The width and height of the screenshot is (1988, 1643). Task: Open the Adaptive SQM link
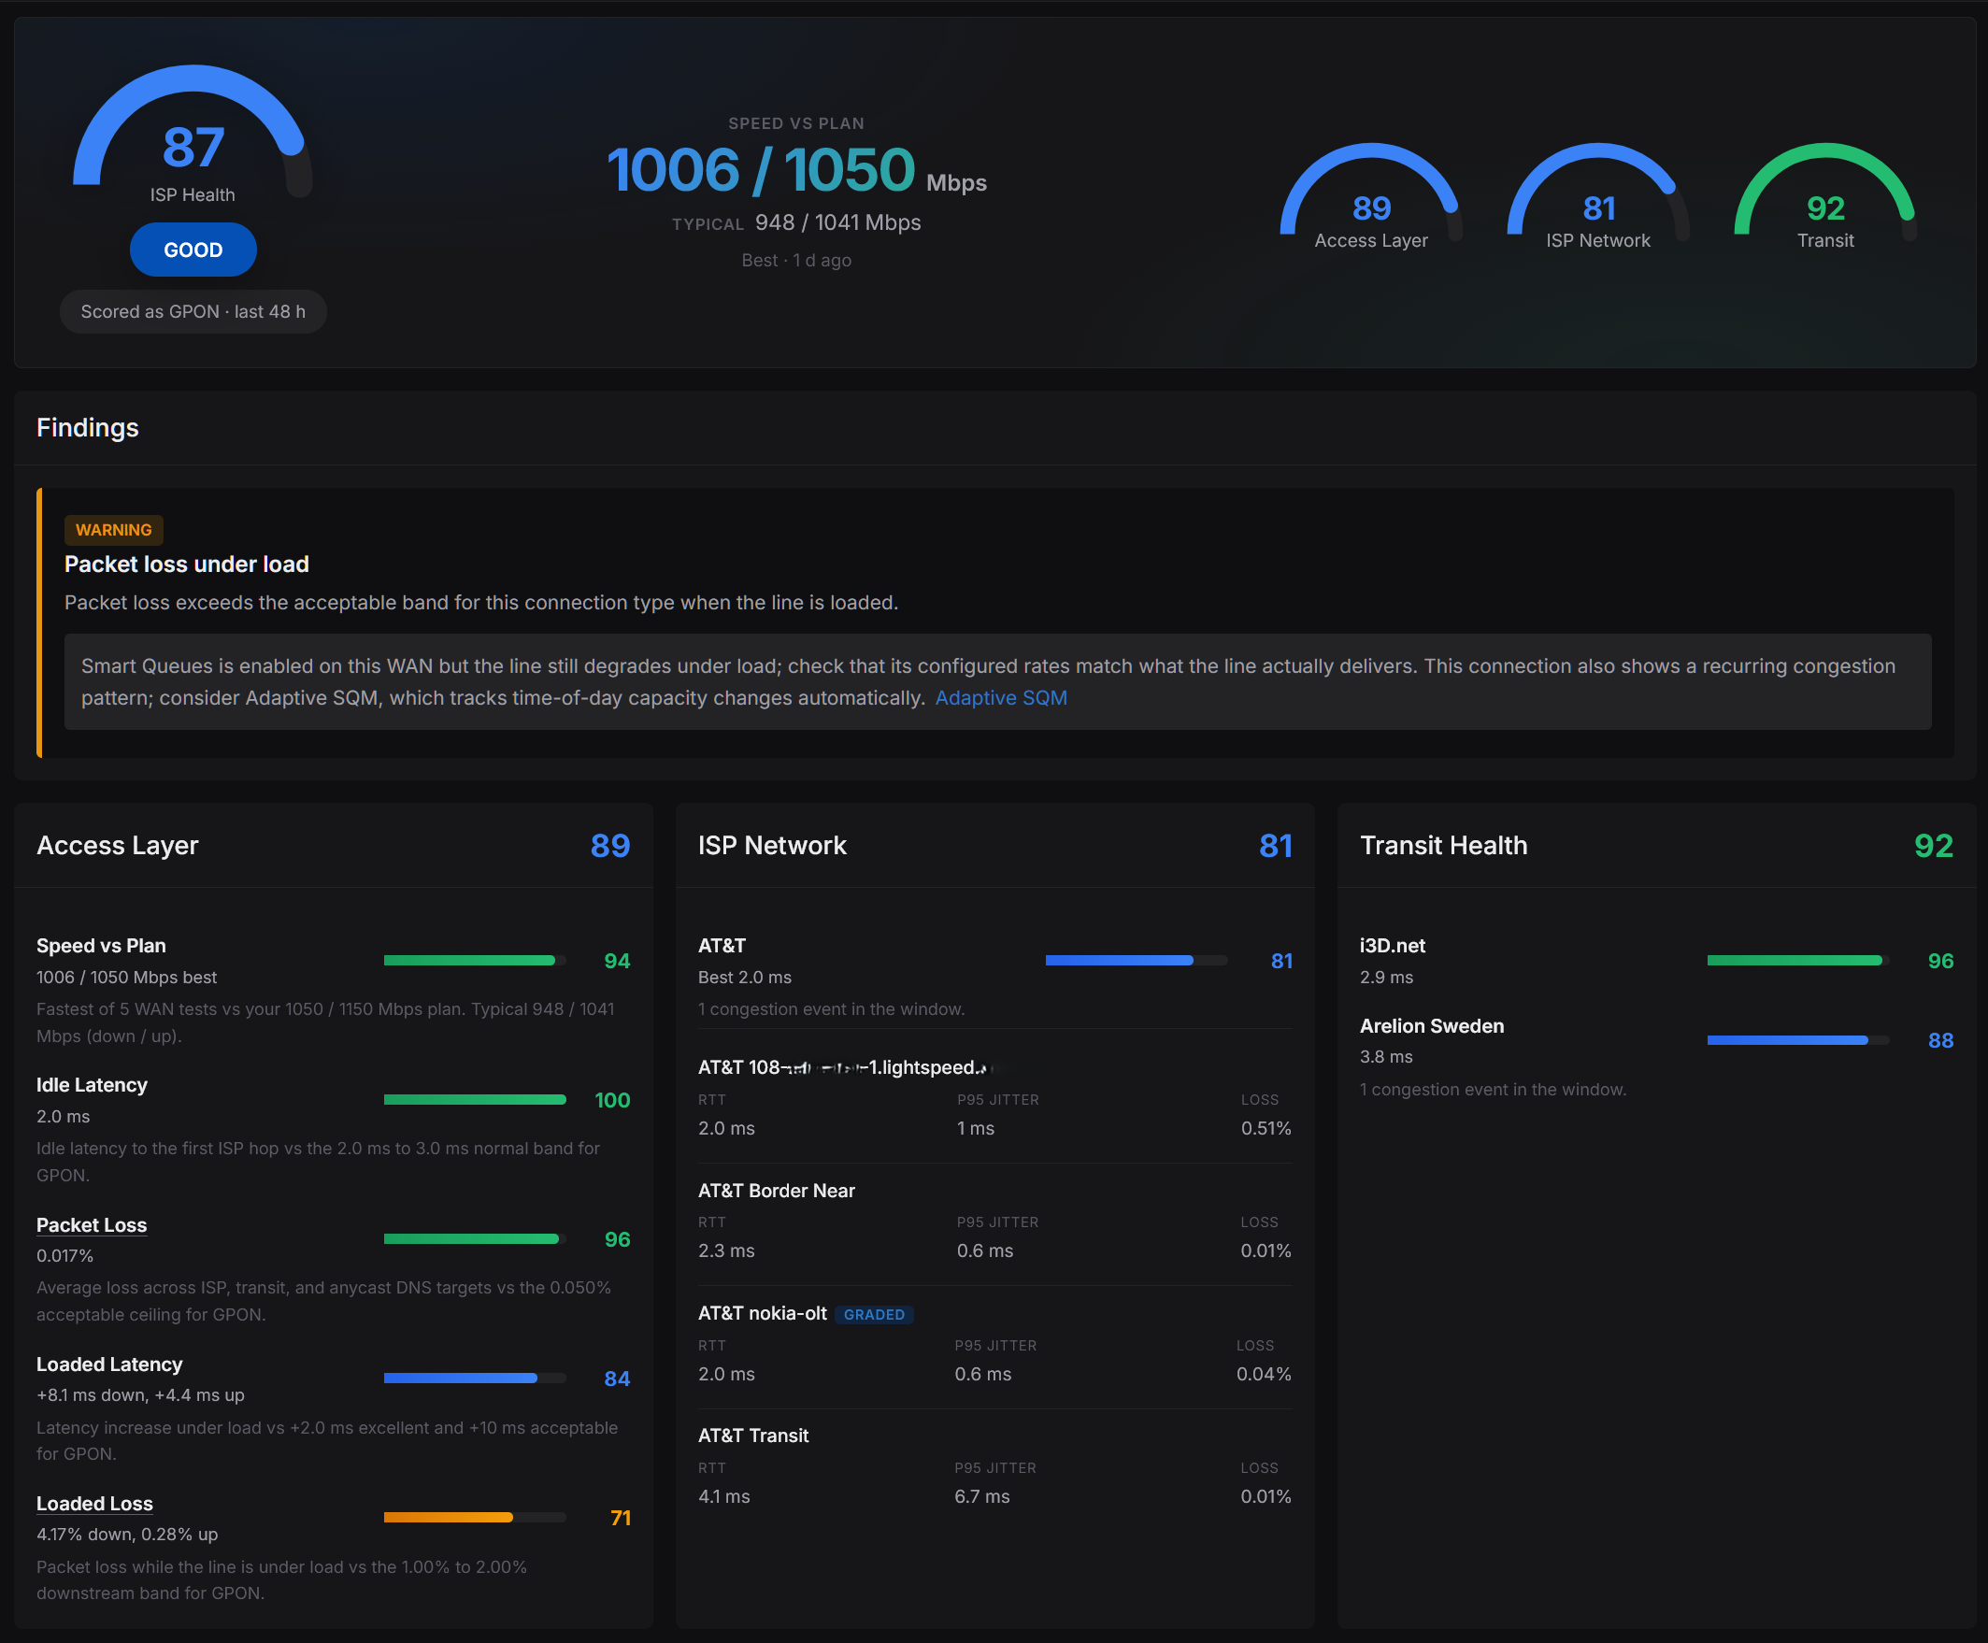[x=1001, y=697]
